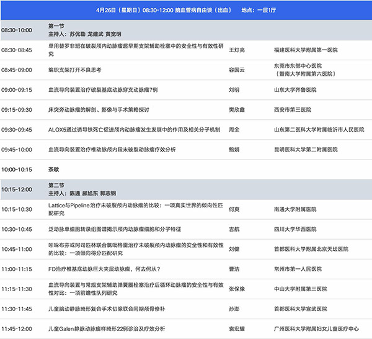Screen dimensions: 372x339
Task: Click speaker name '张保豫'
Action: (237, 289)
